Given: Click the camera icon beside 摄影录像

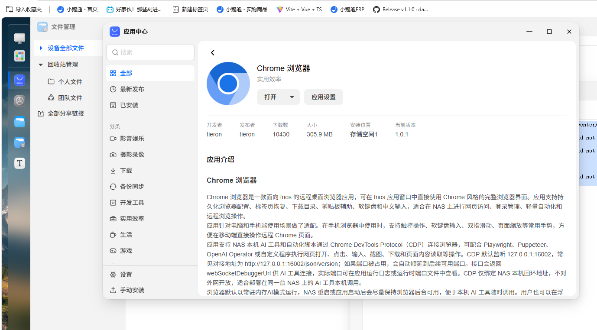Looking at the screenshot, I should [113, 155].
